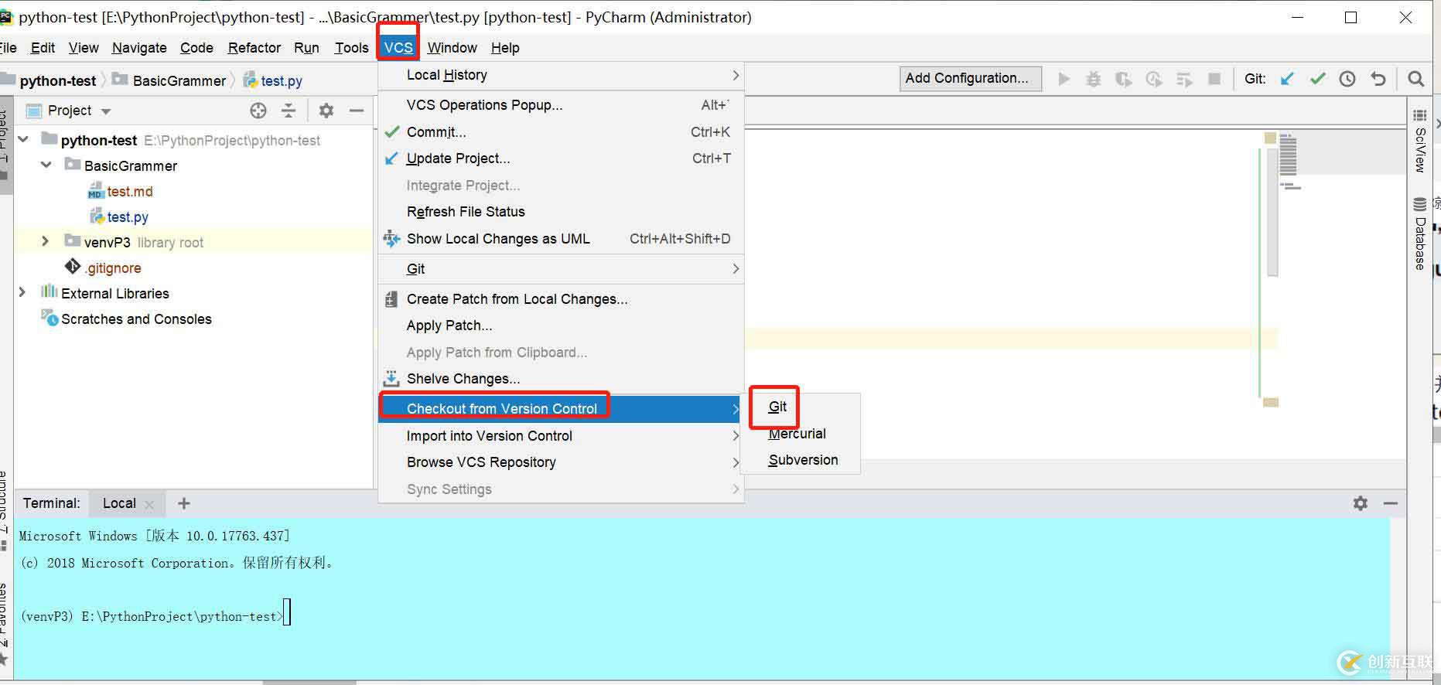This screenshot has height=685, width=1441.
Task: Choose Apply Patch... menu entry
Action: point(561,325)
